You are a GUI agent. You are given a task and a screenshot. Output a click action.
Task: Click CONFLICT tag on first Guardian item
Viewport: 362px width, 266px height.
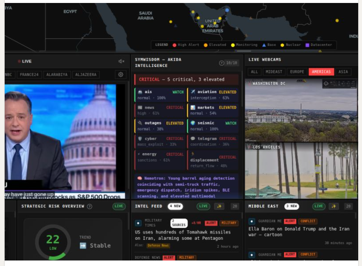(308, 221)
